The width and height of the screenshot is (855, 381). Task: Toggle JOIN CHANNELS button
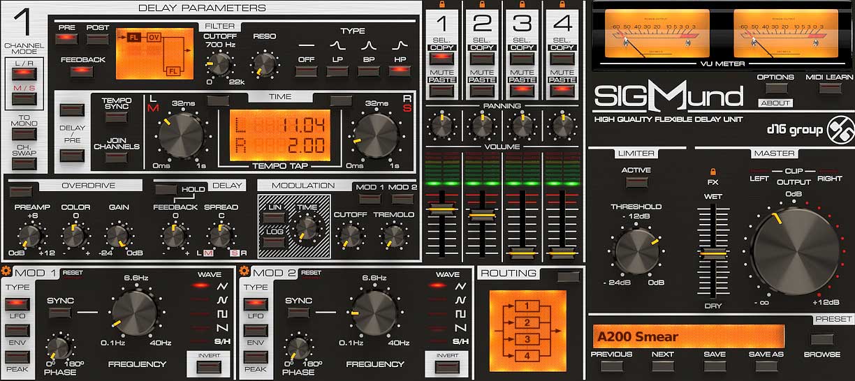(116, 157)
